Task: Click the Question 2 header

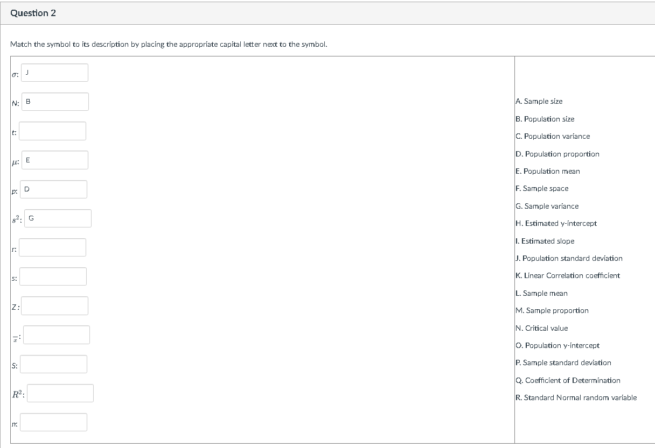Action: [33, 12]
